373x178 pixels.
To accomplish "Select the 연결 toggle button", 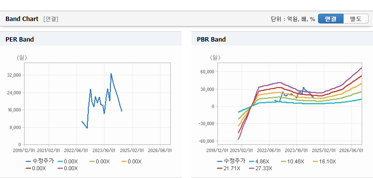I will click(x=331, y=19).
